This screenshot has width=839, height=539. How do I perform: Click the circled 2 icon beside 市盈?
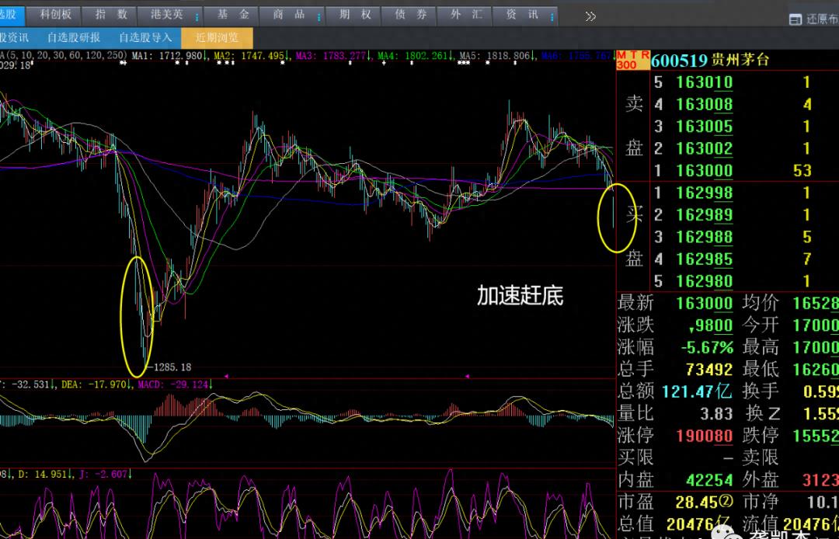727,502
